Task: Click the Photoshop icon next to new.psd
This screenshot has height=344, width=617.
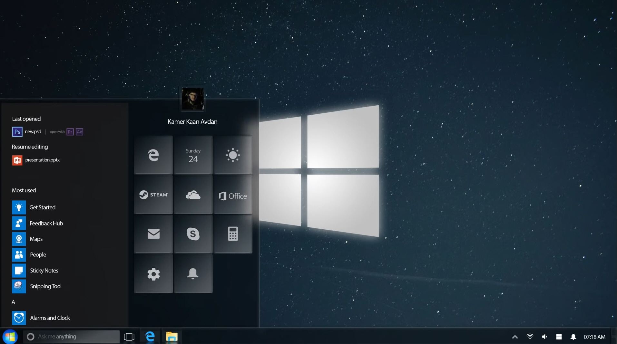Action: [17, 132]
